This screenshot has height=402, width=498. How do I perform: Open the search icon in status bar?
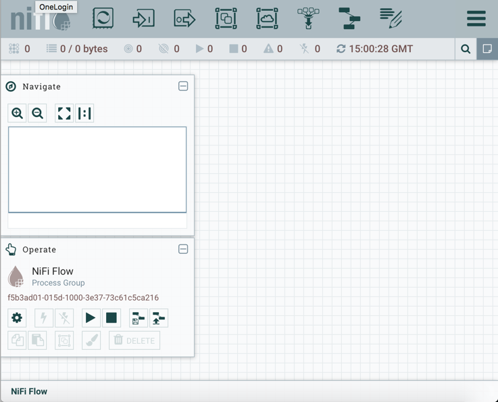click(466, 49)
